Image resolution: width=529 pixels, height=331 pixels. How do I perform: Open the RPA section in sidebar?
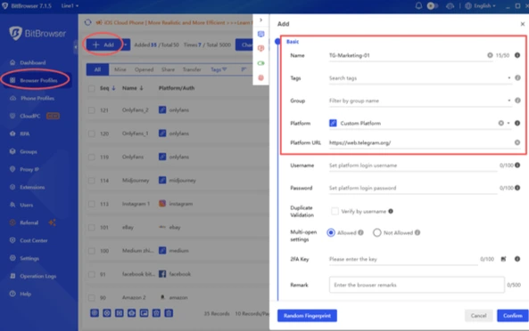click(x=21, y=133)
